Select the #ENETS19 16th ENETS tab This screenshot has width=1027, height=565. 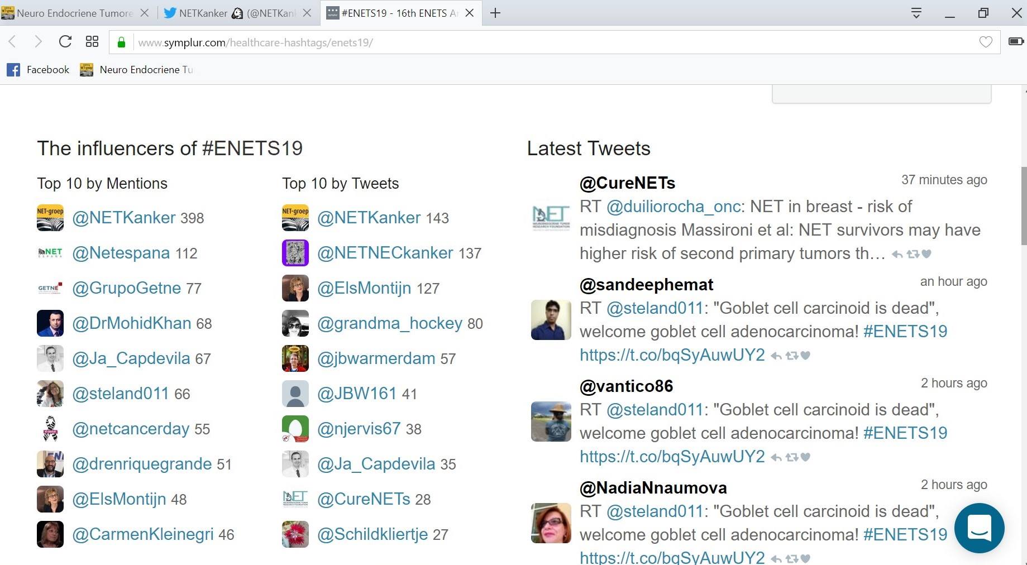(400, 13)
